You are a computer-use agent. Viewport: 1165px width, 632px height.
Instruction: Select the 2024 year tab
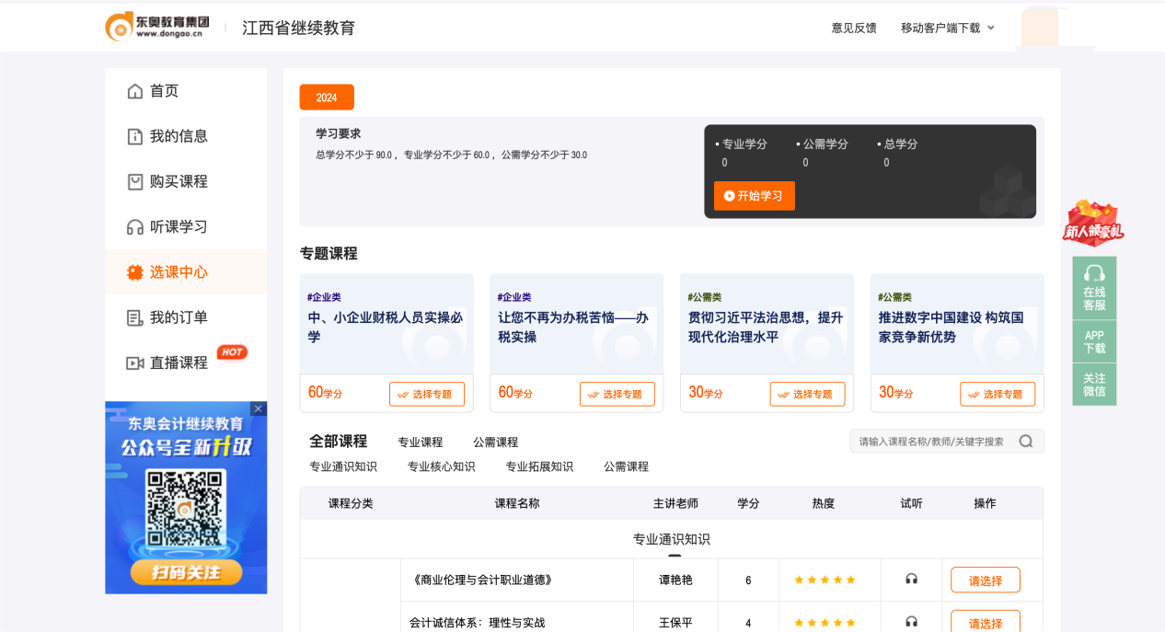[327, 98]
